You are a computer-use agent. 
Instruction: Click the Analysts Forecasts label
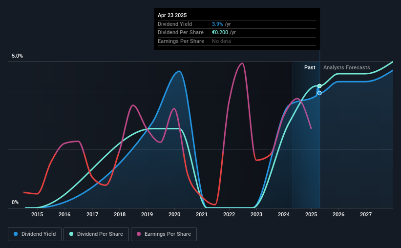point(346,67)
